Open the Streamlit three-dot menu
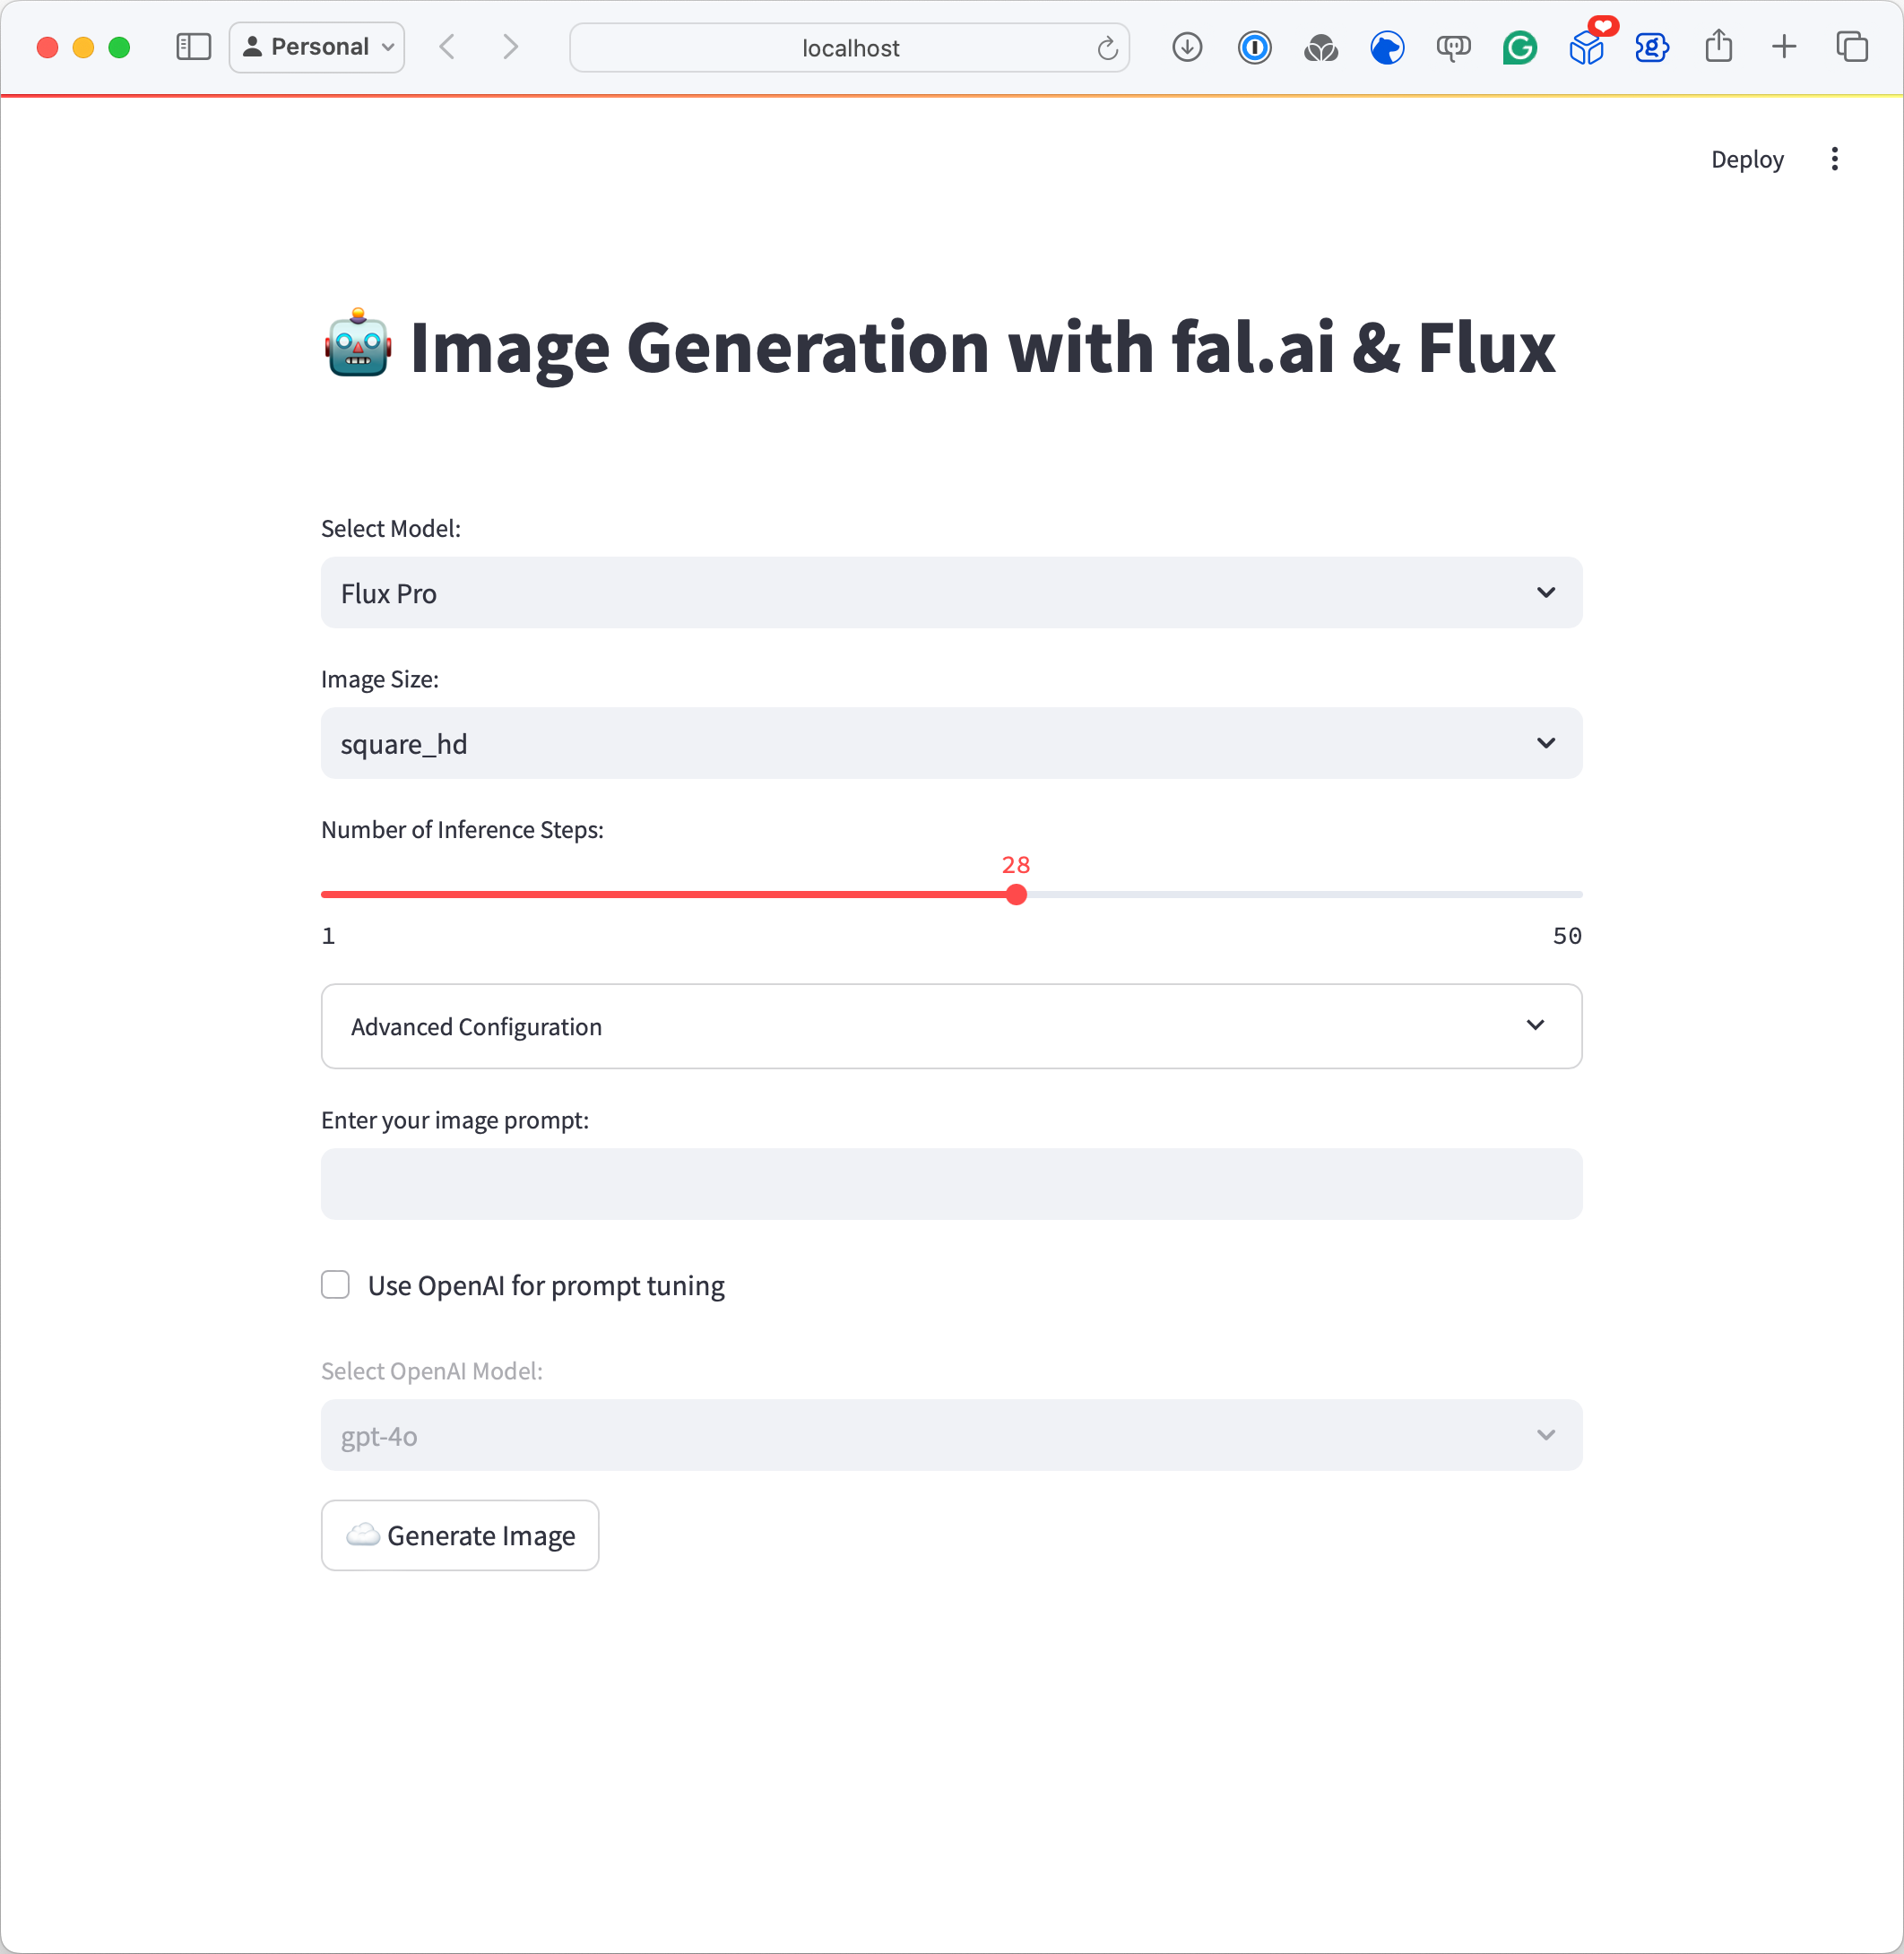The width and height of the screenshot is (1904, 1954). coord(1834,159)
